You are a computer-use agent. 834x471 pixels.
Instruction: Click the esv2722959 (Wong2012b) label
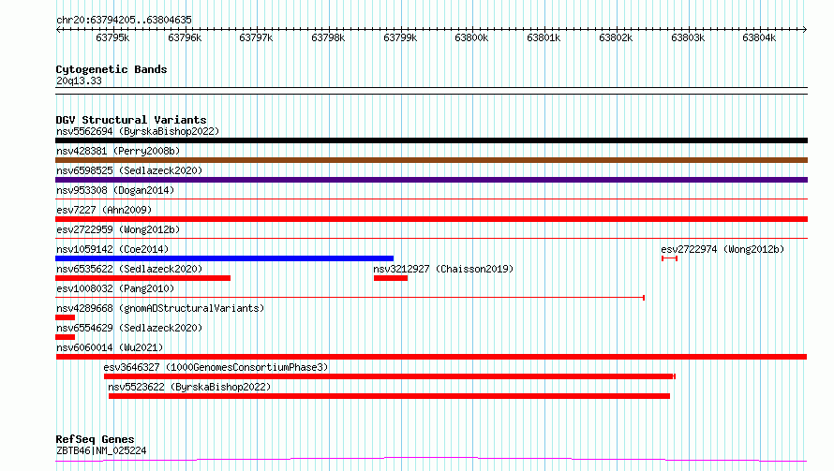coord(118,229)
